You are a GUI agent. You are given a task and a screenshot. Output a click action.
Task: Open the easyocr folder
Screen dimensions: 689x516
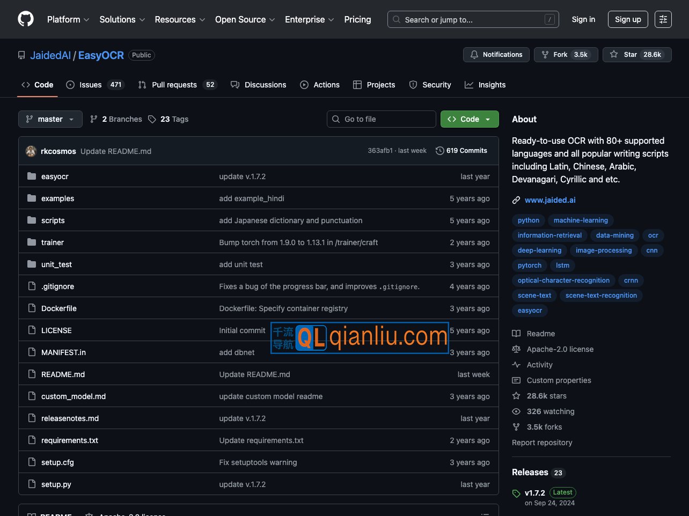point(55,176)
